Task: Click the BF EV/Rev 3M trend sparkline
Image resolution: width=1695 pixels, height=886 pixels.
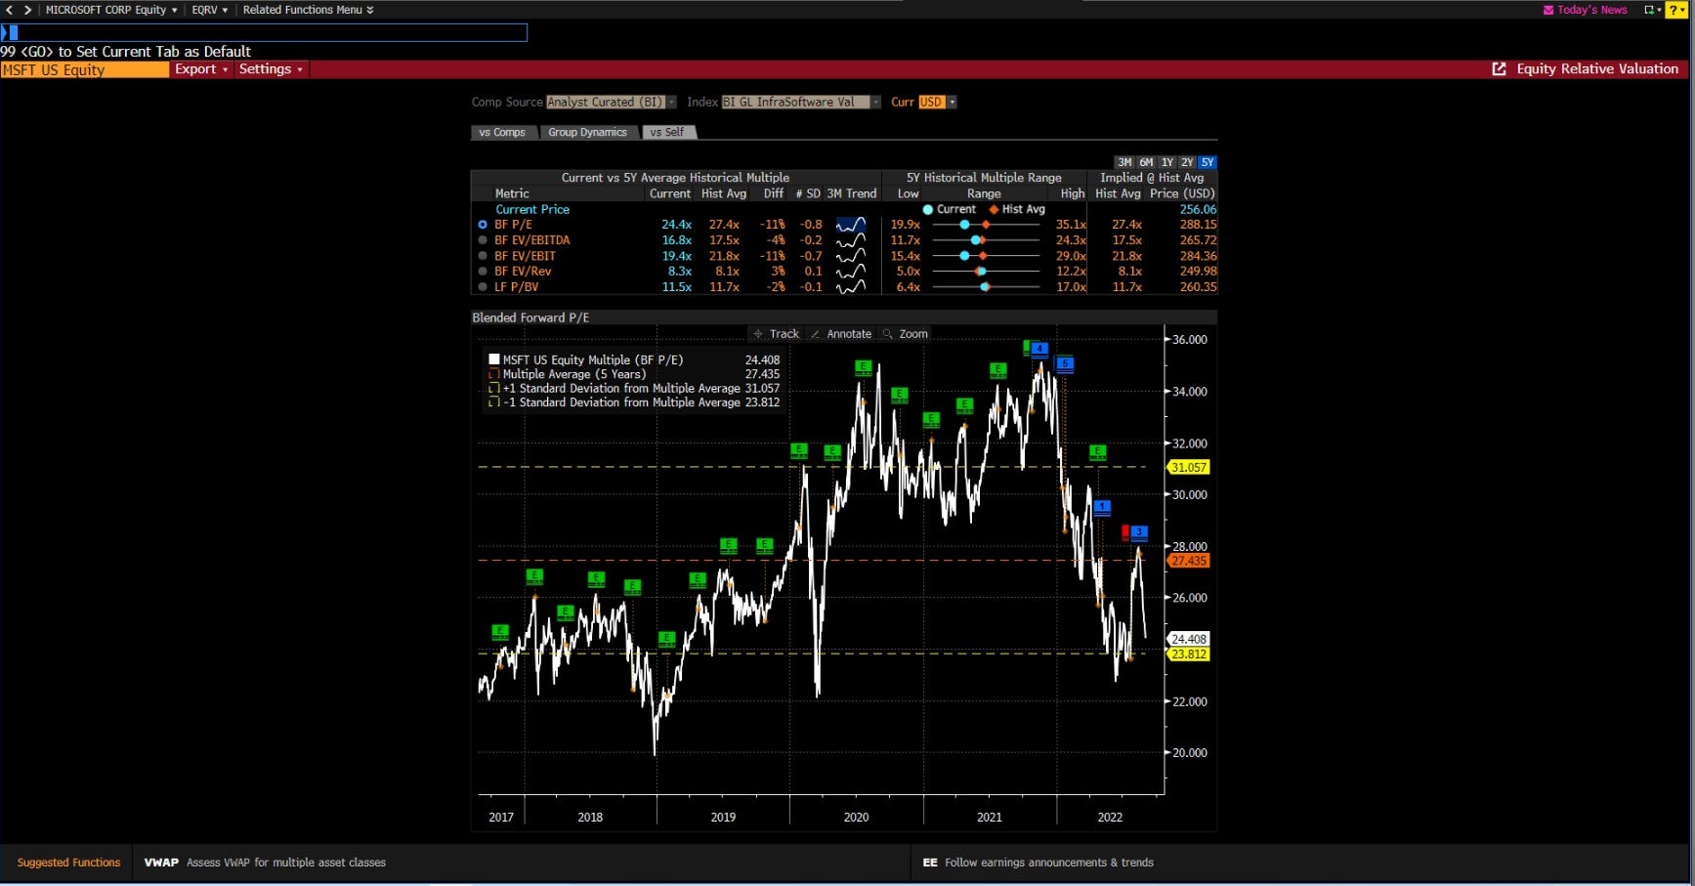Action: click(x=851, y=272)
